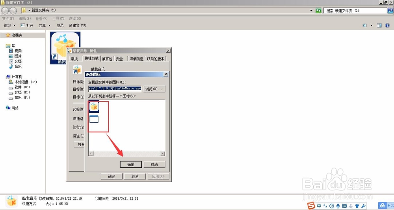Toggle Sogou punctuation mode icon
The image size is (394, 210).
[325, 206]
